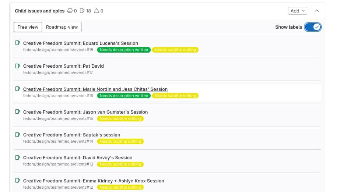Viewport: 337px width, 192px height.
Task: Open Marie Nordin and Jess Chitas' Session issue
Action: 95,89
